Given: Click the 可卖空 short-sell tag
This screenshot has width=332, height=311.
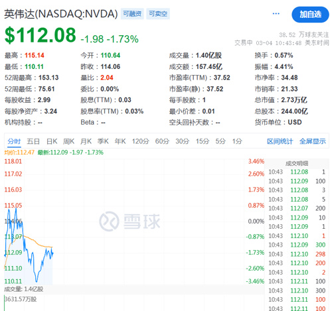Looking at the screenshot, I should tap(158, 14).
